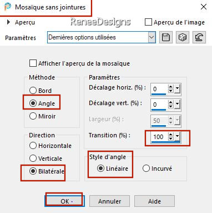This screenshot has height=213, width=212.
Task: Choose the Horizontale direction option
Action: pos(33,146)
